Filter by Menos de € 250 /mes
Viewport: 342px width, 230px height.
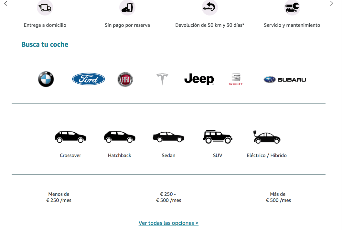59,197
